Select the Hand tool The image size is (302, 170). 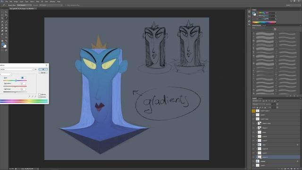(2, 41)
